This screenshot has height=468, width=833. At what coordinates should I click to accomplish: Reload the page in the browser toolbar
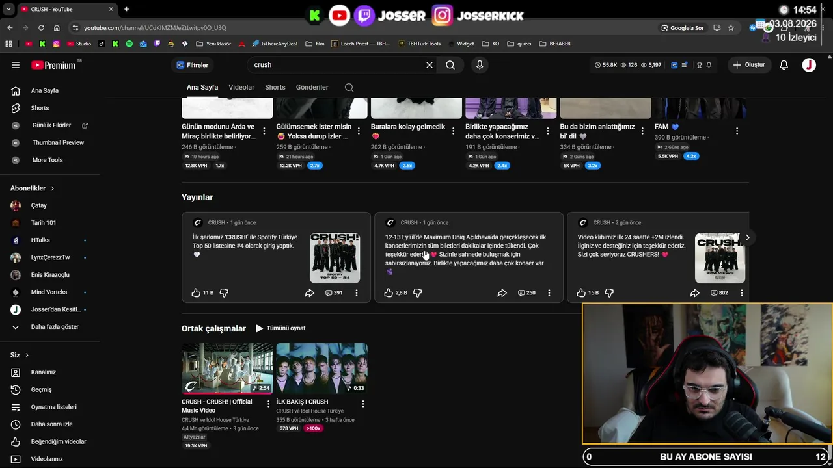(x=41, y=28)
